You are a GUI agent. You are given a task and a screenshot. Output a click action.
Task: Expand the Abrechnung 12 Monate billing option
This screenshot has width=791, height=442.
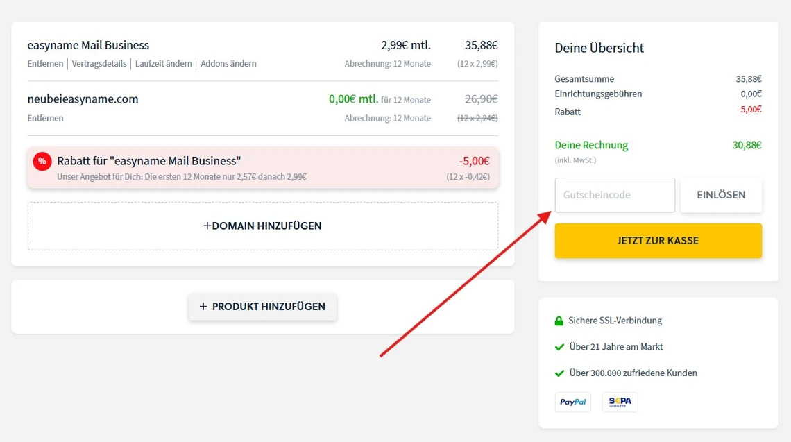(389, 63)
